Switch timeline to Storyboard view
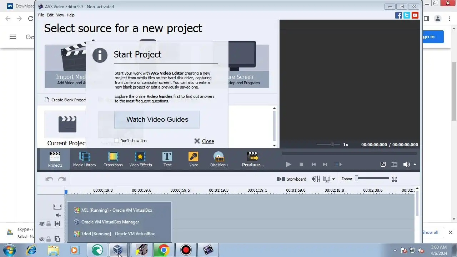Viewport: 457px width, 257px height. tap(291, 179)
